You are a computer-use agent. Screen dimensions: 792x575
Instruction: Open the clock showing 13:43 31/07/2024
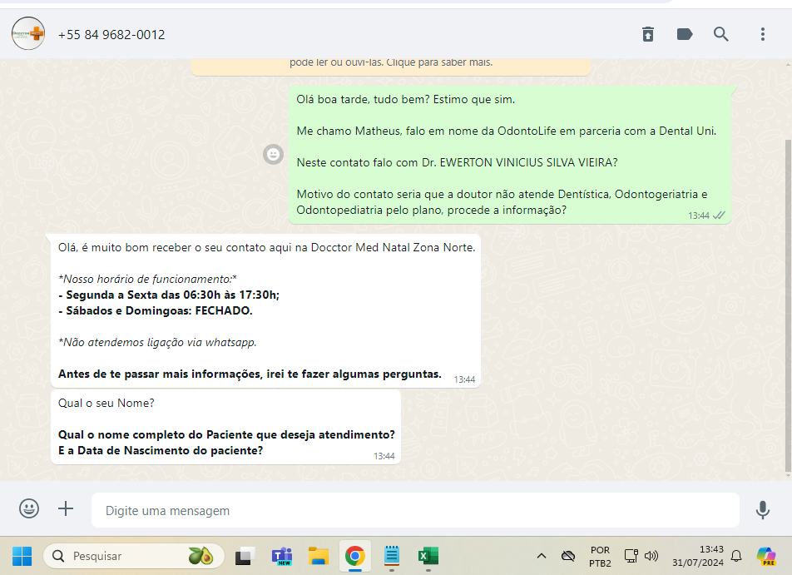(x=697, y=556)
